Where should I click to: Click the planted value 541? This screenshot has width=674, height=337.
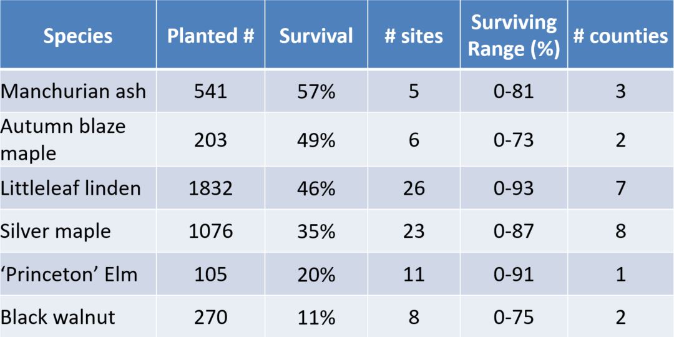[x=210, y=91]
